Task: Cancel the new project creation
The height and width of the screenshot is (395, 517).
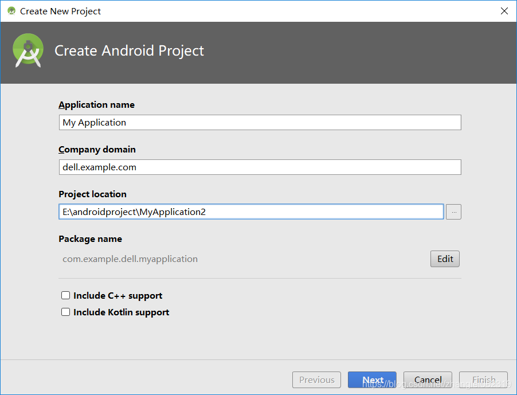Action: 428,380
